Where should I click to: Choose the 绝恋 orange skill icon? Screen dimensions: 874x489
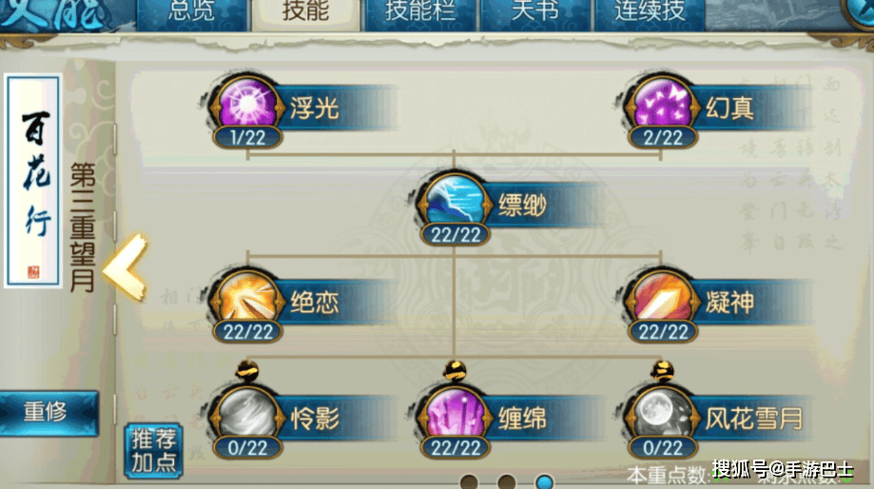click(x=247, y=299)
